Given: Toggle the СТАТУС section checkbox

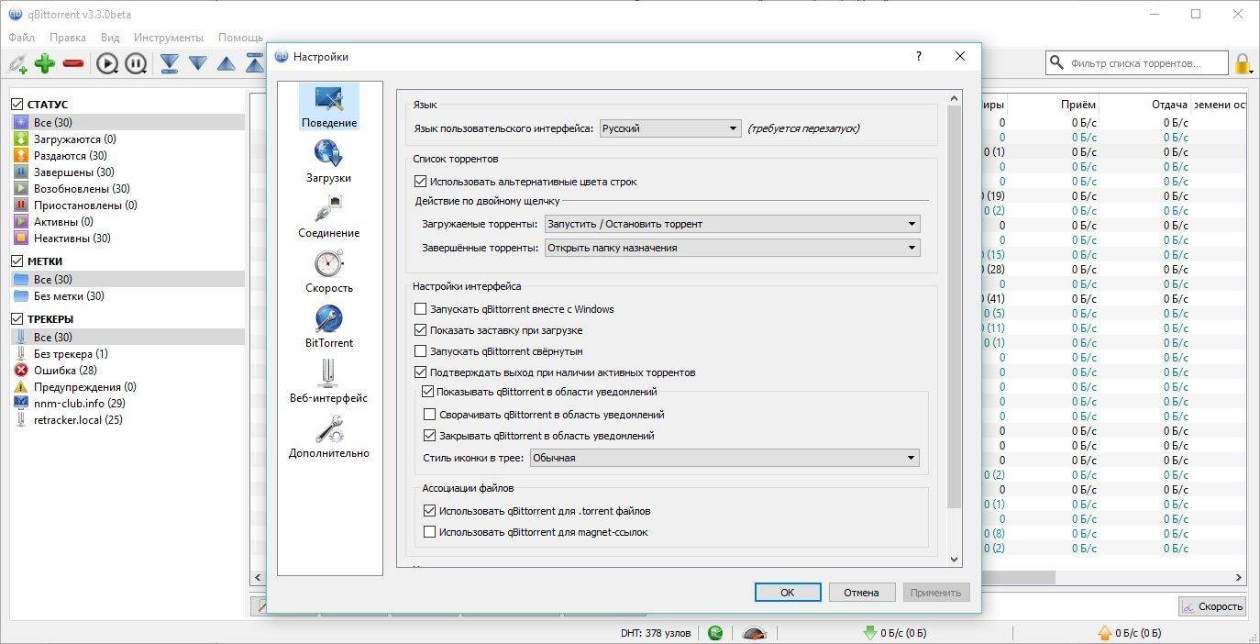Looking at the screenshot, I should point(17,105).
